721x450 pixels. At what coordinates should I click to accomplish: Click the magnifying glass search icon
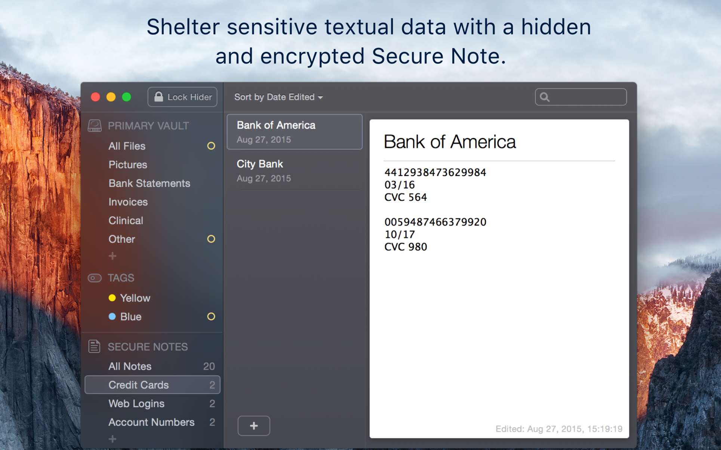point(545,97)
